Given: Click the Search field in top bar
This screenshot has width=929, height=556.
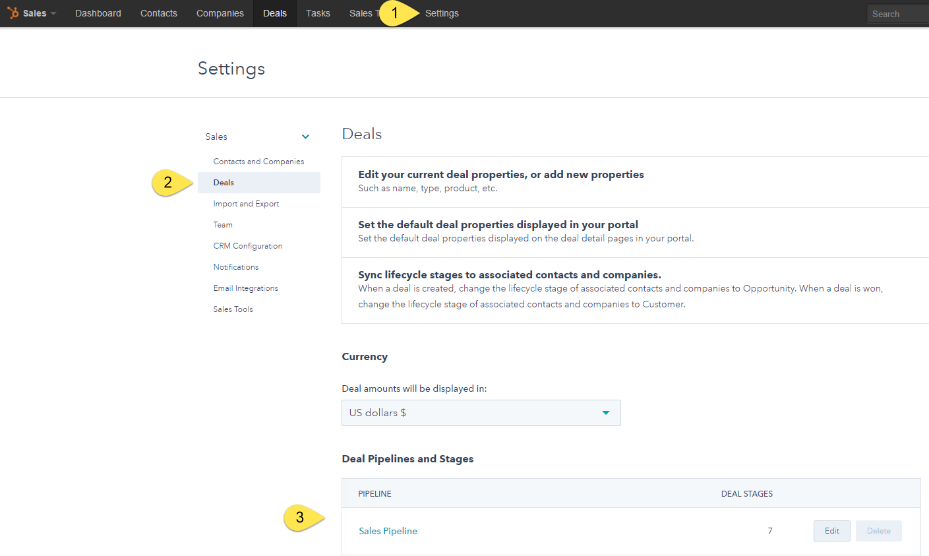Looking at the screenshot, I should (x=898, y=14).
